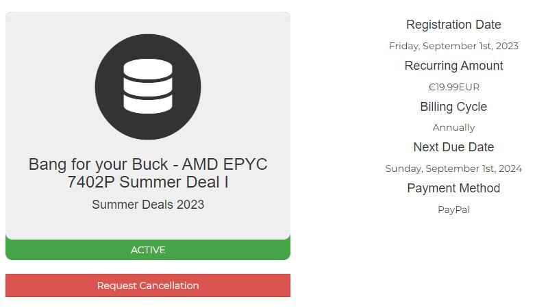Click the Annually billing cycle value
This screenshot has width=548, height=308.
coord(453,127)
